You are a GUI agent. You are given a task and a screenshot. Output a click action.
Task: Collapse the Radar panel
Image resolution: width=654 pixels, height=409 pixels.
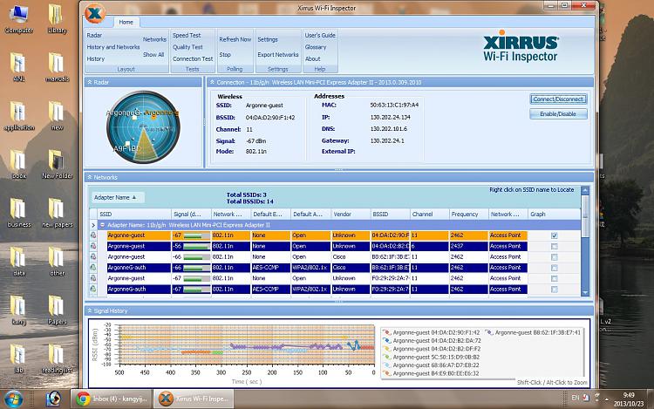tap(90, 82)
